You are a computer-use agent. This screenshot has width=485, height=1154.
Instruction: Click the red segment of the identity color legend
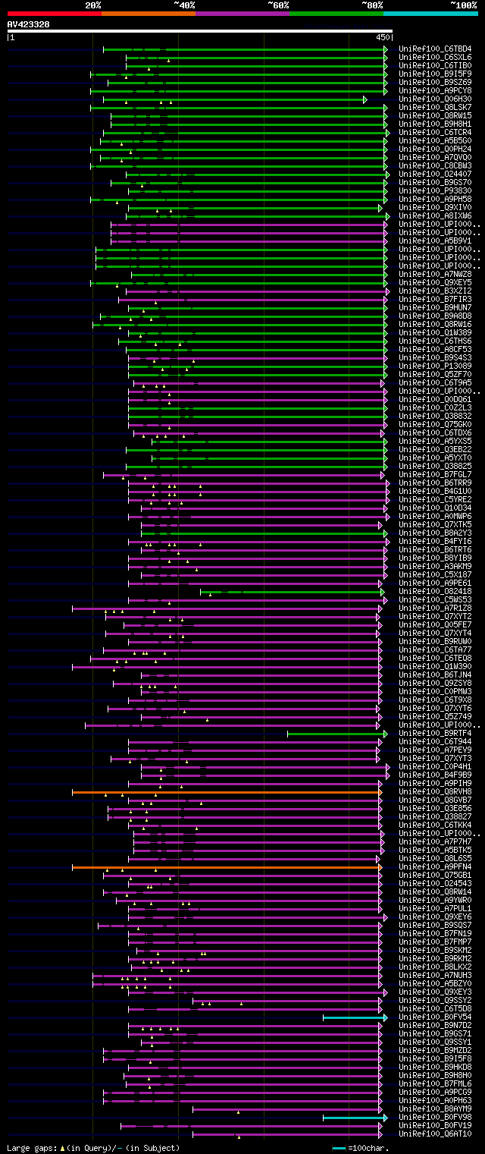pyautogui.click(x=55, y=14)
